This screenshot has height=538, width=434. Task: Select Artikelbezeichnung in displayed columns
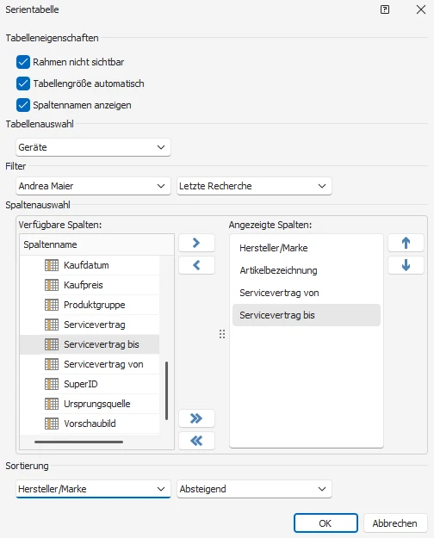tap(278, 270)
